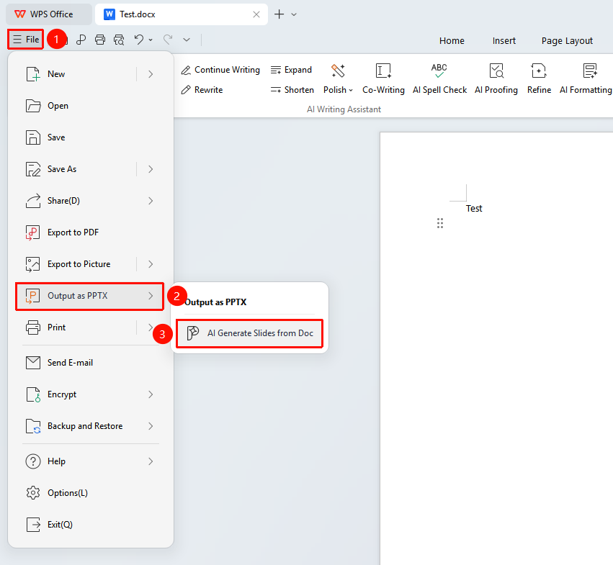Close the Test.docx tab
This screenshot has height=565, width=613.
[256, 14]
